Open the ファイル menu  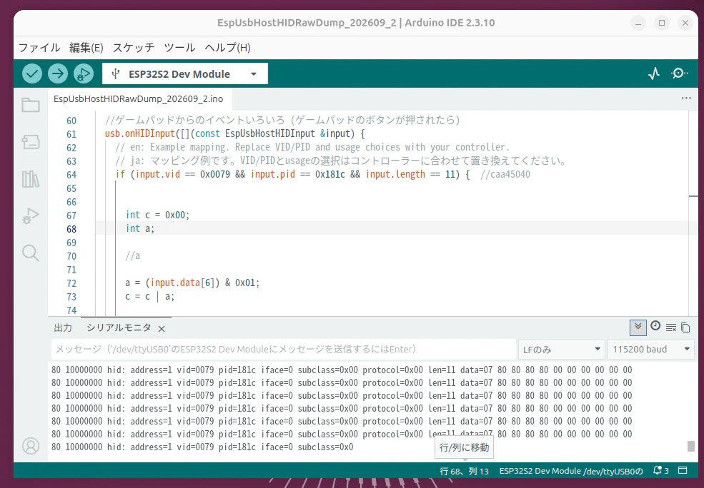coord(39,48)
